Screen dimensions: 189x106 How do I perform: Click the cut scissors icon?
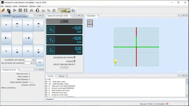click(43, 11)
